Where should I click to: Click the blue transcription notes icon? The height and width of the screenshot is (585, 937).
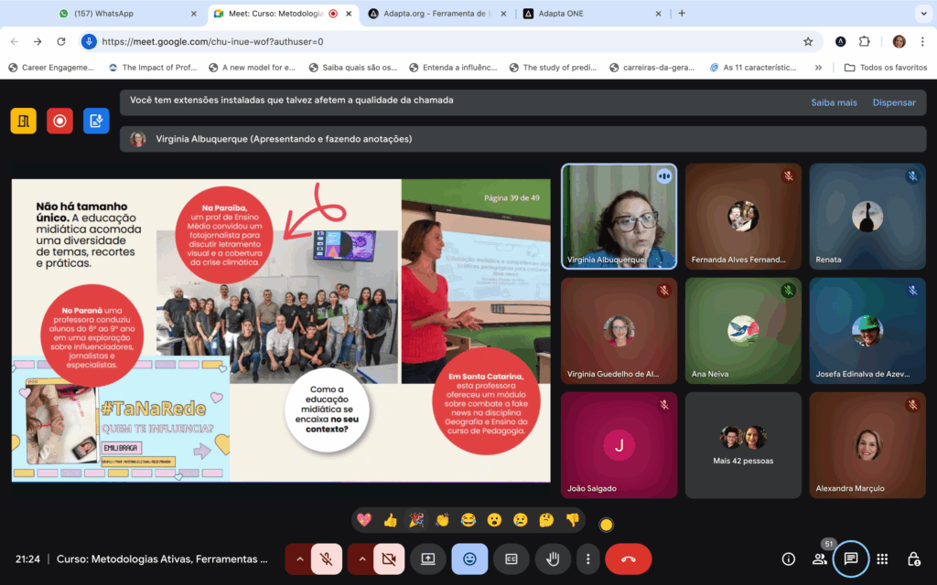96,121
